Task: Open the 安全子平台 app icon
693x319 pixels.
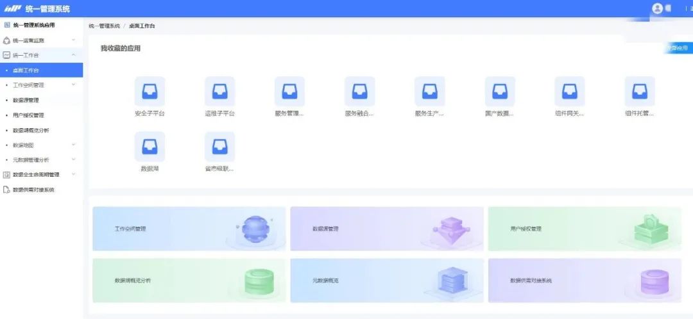Action: 150,92
